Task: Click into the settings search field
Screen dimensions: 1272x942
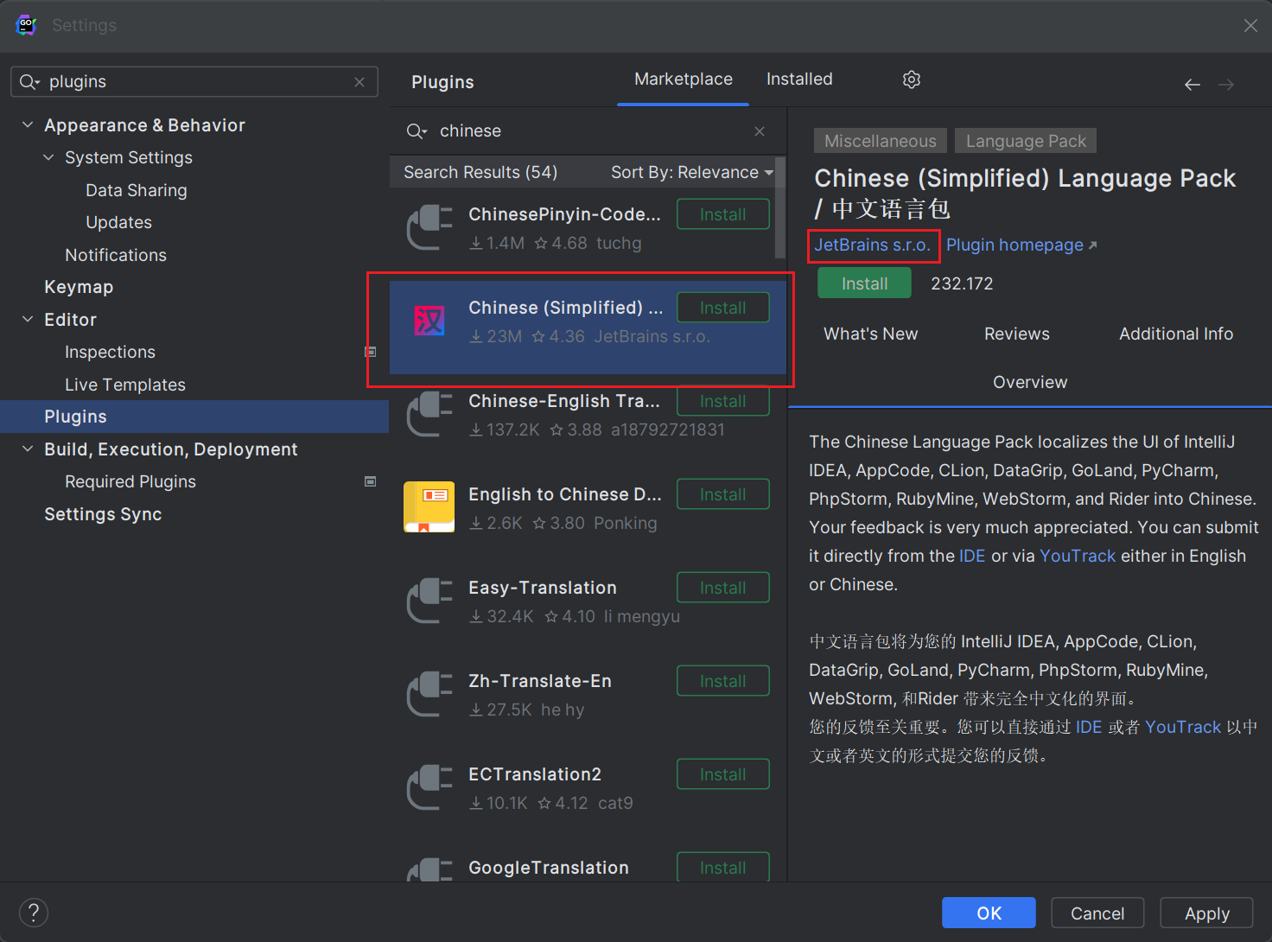Action: (x=194, y=82)
